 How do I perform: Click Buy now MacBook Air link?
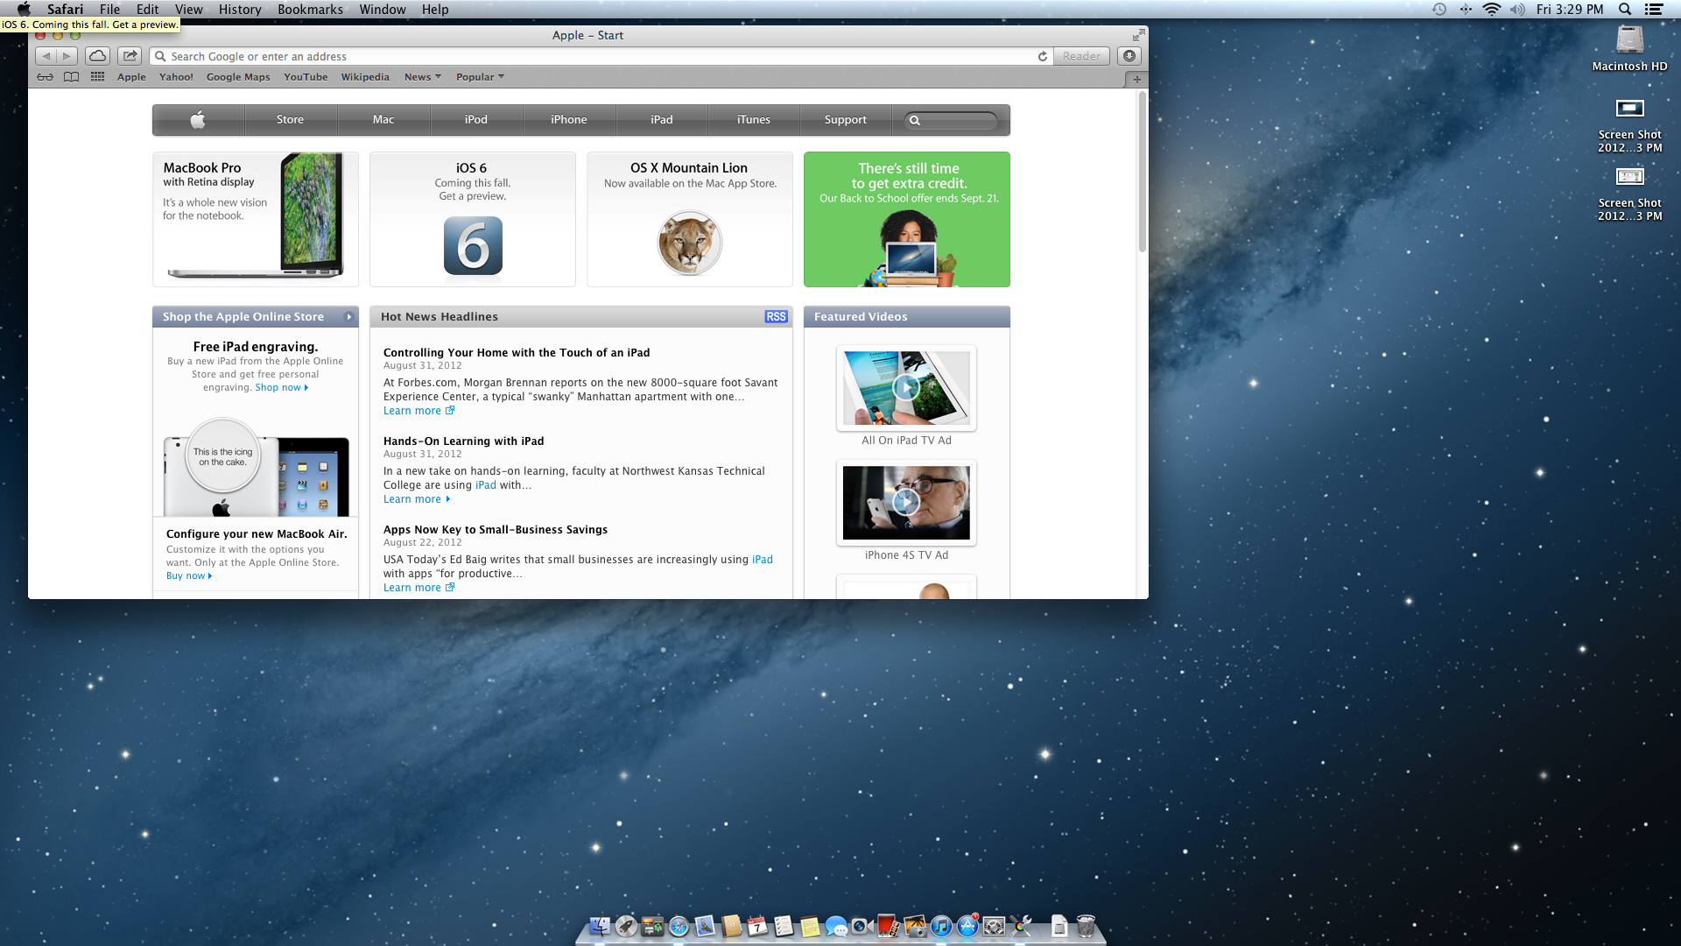189,576
